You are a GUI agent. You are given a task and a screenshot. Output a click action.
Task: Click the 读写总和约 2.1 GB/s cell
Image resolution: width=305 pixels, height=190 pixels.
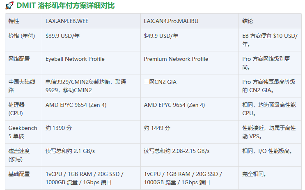pyautogui.click(x=70, y=151)
